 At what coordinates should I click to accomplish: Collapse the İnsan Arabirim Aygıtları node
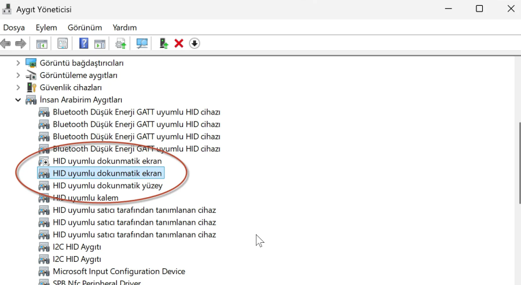[x=18, y=100]
